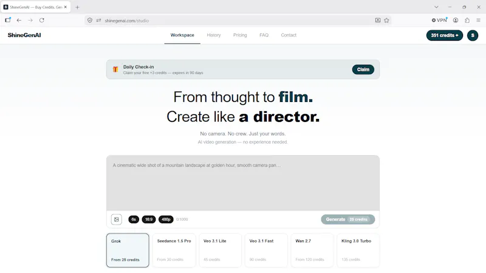
Task: Open the browser sidebar panel icon
Action: [x=8, y=20]
